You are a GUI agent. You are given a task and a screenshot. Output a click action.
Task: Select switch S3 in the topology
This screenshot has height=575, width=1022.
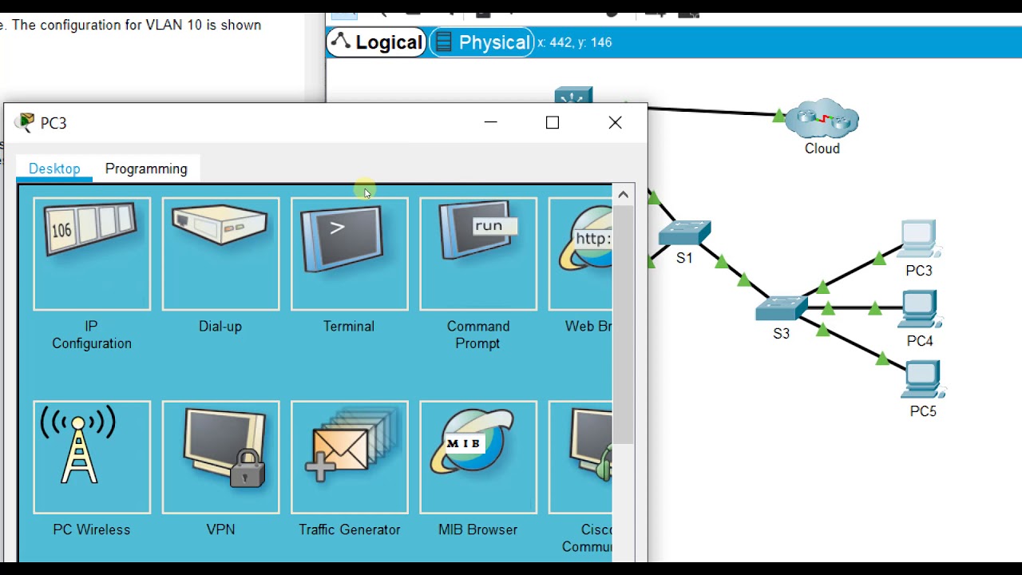782,307
